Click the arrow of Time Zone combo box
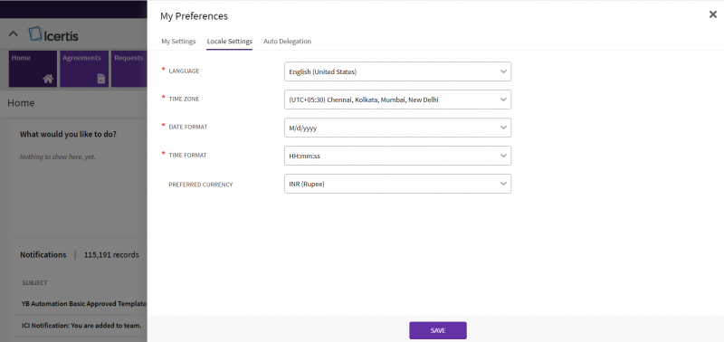Image resolution: width=724 pixels, height=342 pixels. point(503,100)
